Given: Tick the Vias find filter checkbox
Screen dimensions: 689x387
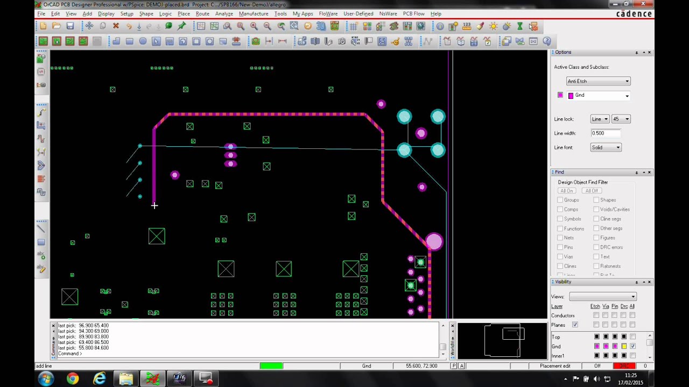Looking at the screenshot, I should (x=560, y=256).
